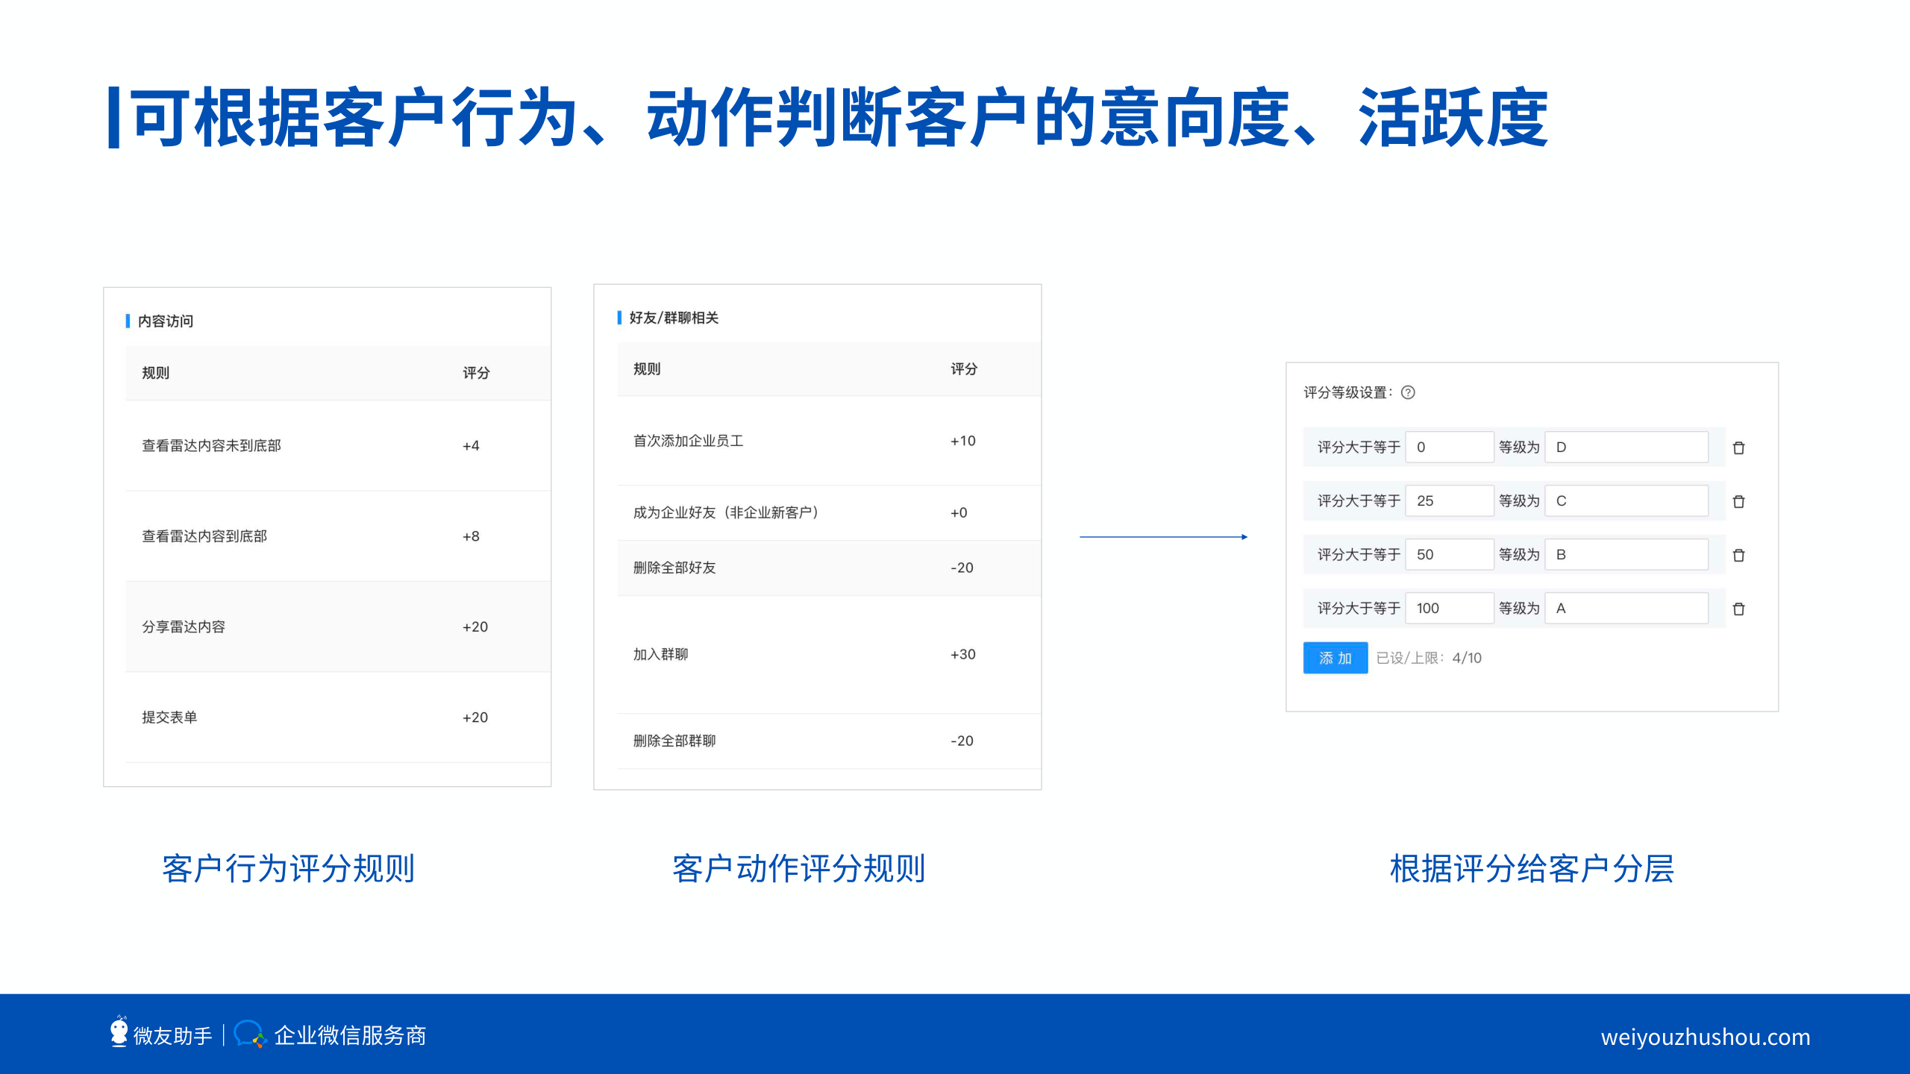1910x1074 pixels.
Task: Select the 查看雷达内容到底部 rule row
Action: pyautogui.click(x=338, y=536)
